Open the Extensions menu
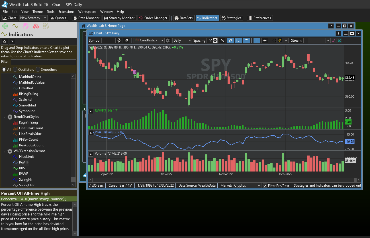The height and width of the screenshot is (238, 370). coord(66,12)
